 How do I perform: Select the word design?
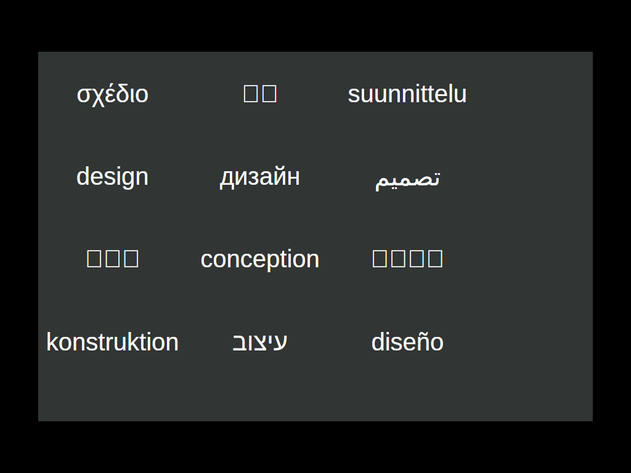click(112, 177)
